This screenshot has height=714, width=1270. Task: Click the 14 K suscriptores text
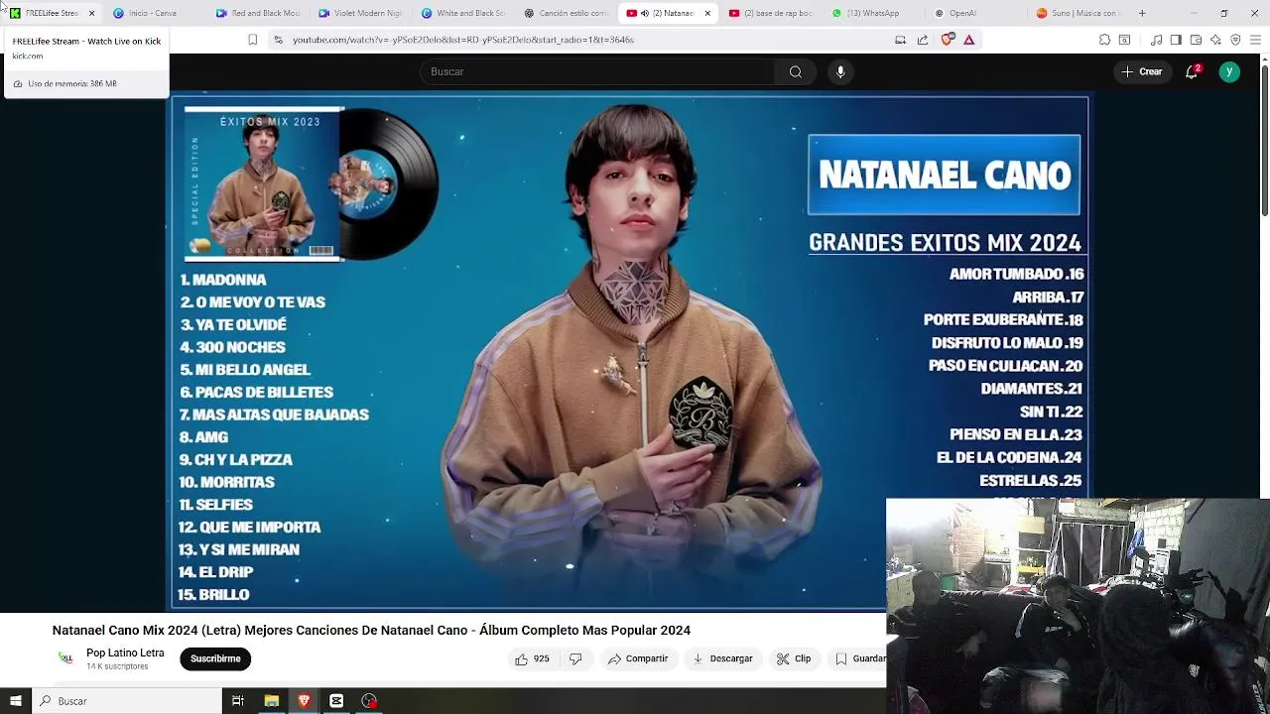tap(117, 666)
